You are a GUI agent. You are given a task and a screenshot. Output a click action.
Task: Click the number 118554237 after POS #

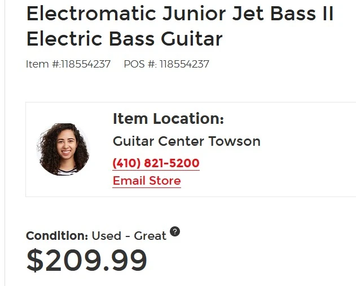(x=184, y=64)
